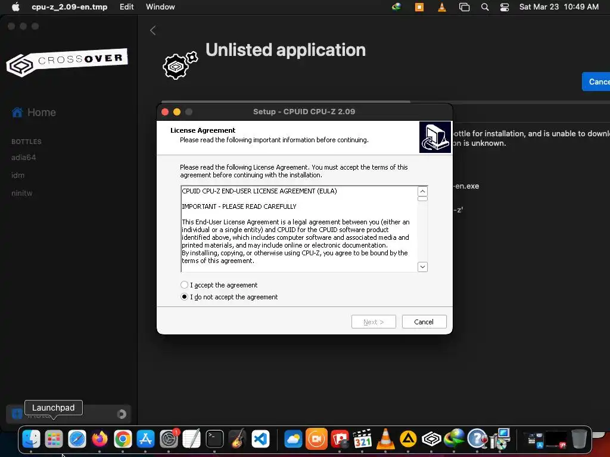The image size is (610, 457).
Task: Click the disabled Next button in Setup
Action: [374, 322]
